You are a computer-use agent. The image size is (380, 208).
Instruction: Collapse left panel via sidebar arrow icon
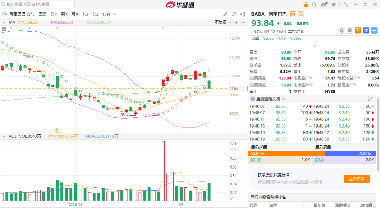pyautogui.click(x=5, y=14)
